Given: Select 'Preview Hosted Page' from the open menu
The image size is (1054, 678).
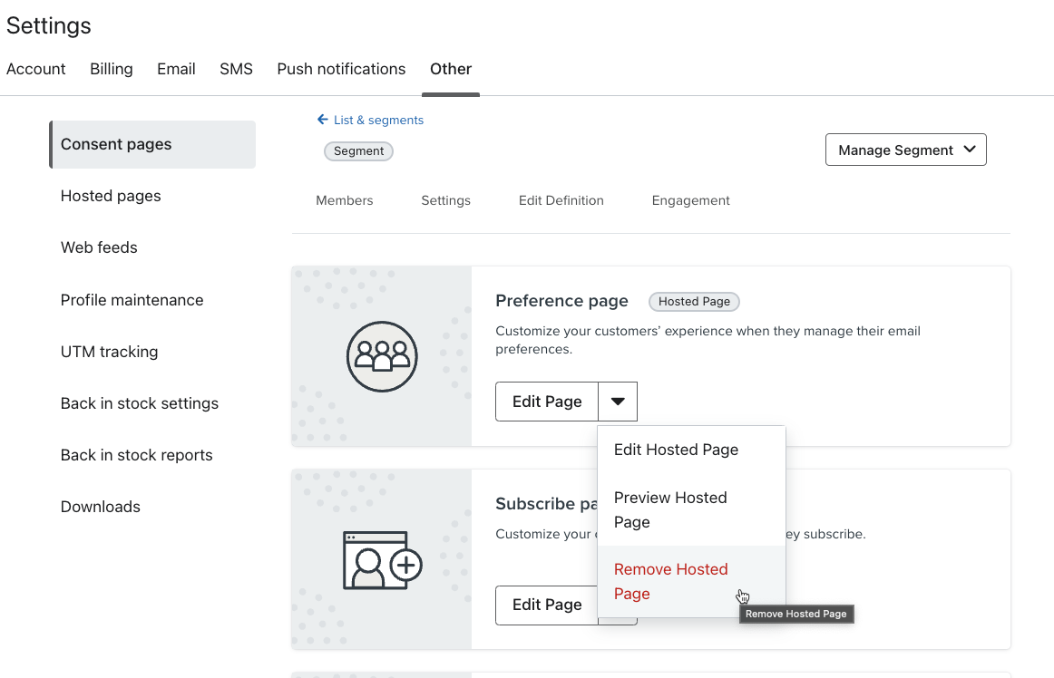Looking at the screenshot, I should tap(670, 509).
